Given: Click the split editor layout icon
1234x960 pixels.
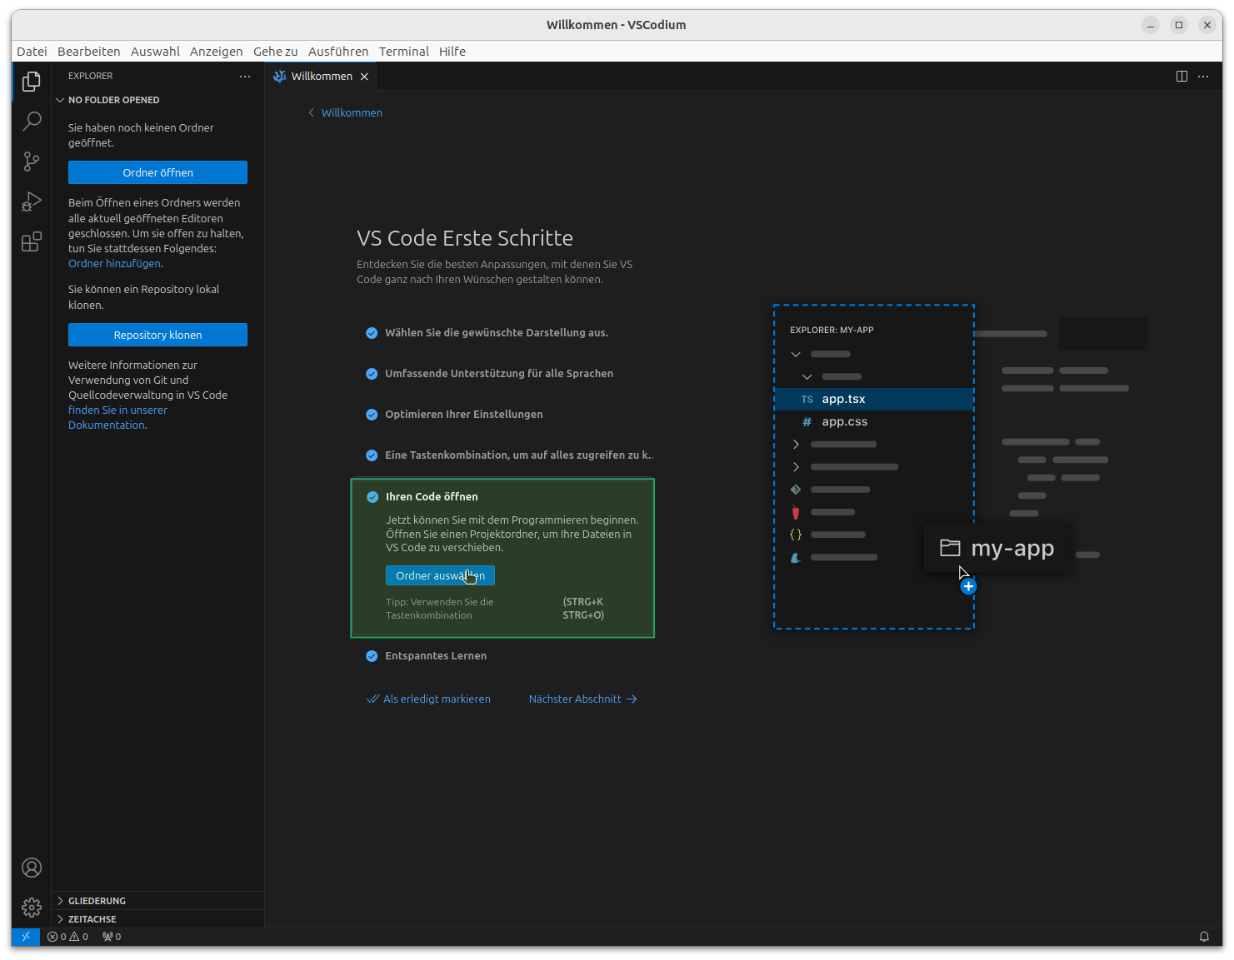Looking at the screenshot, I should [x=1182, y=77].
